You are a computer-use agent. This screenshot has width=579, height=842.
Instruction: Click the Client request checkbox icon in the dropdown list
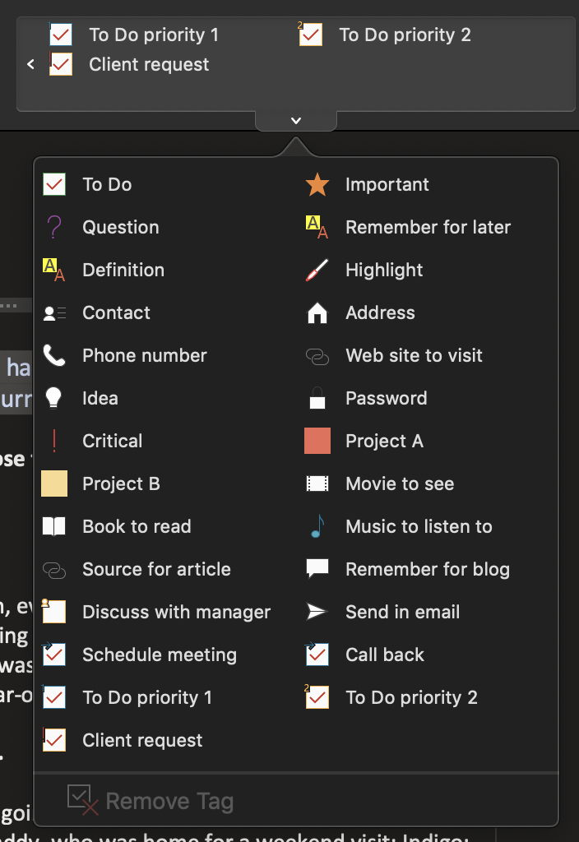[54, 740]
